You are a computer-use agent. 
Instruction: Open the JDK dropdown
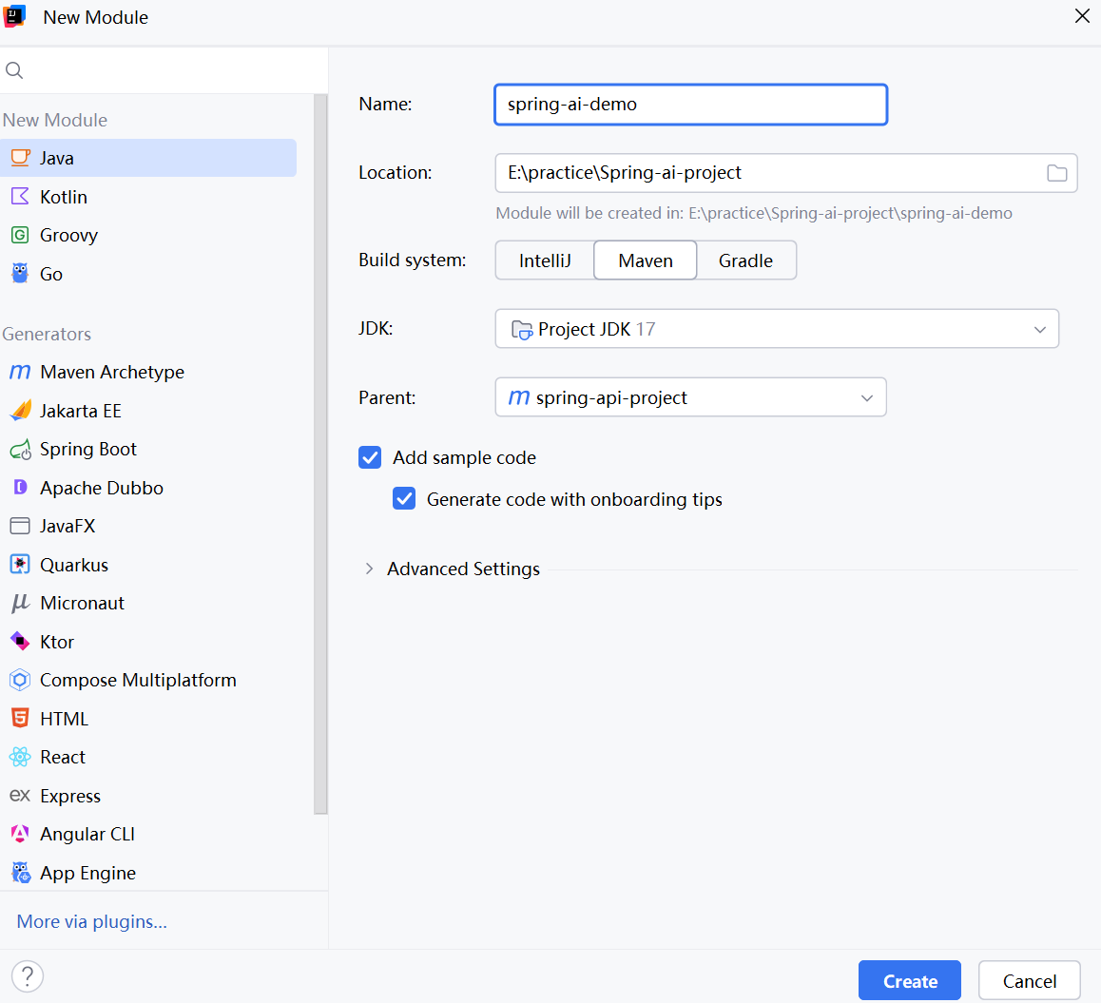coord(777,329)
